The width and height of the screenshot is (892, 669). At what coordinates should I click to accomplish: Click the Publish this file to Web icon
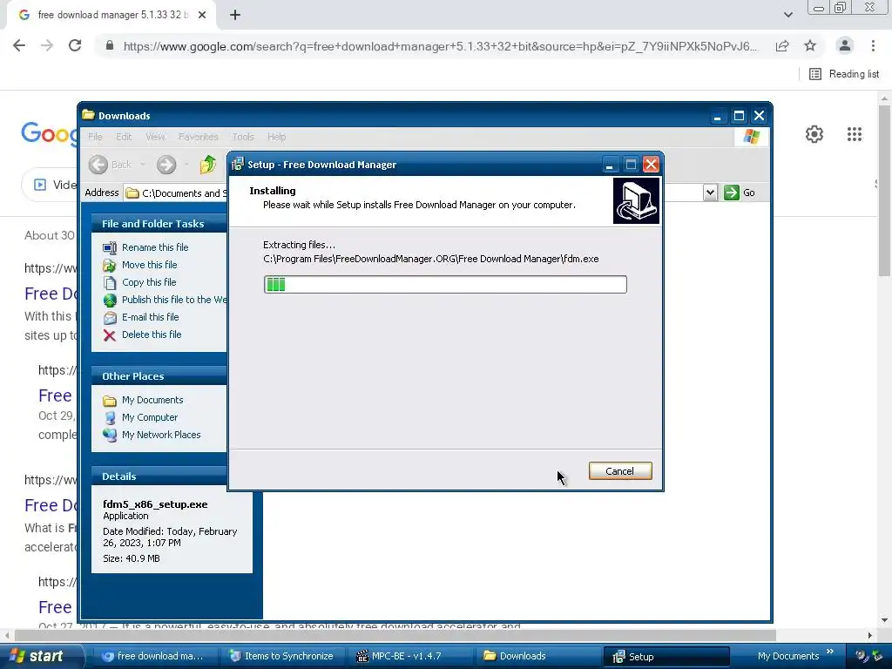coord(110,301)
